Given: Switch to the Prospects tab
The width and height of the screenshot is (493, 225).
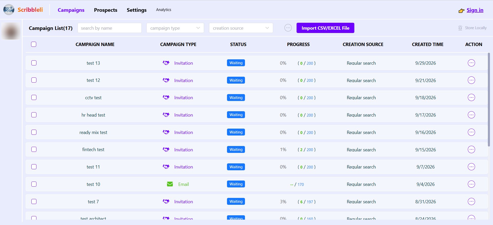Looking at the screenshot, I should pos(106,10).
